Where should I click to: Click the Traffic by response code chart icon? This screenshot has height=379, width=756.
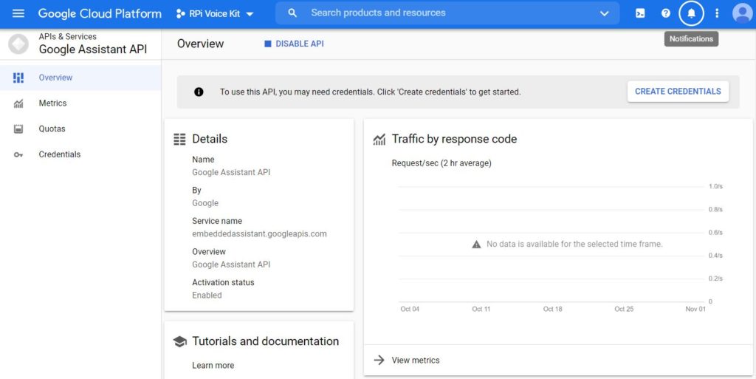[x=379, y=140]
